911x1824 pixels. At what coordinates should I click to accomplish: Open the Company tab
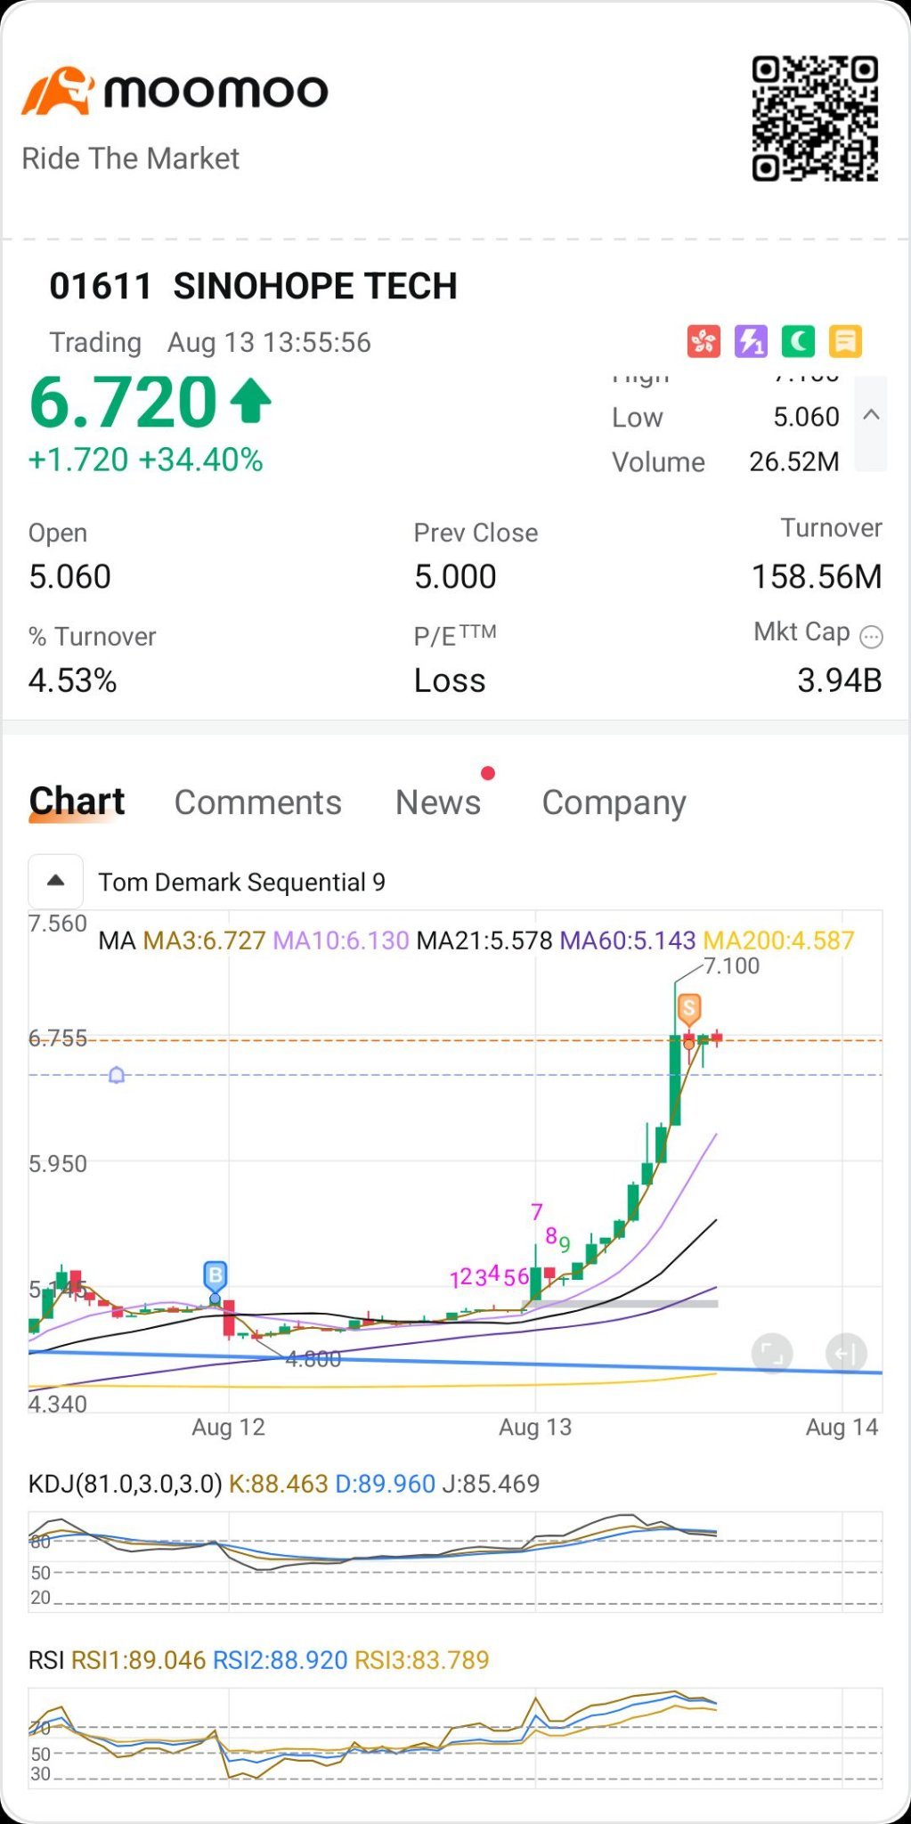tap(614, 803)
